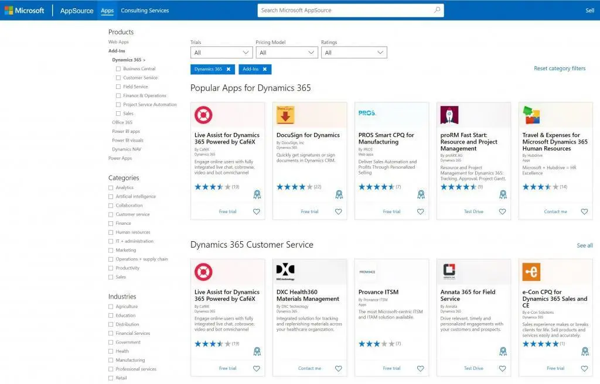600x384 pixels.
Task: Click Contact me on Travel & Expenses card
Action: coord(555,211)
